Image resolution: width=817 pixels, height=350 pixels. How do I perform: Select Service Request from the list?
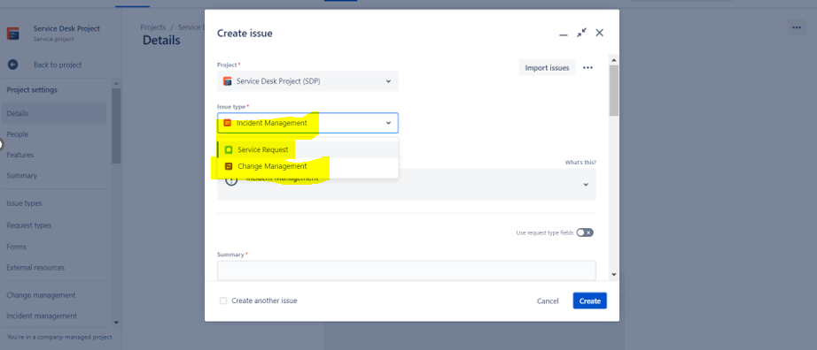308,149
